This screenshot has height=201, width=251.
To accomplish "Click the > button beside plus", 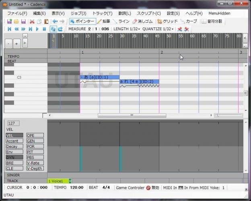I will (x=25, y=43).
